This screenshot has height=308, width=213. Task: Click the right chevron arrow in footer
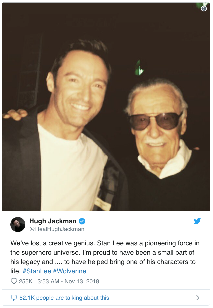coord(198,298)
